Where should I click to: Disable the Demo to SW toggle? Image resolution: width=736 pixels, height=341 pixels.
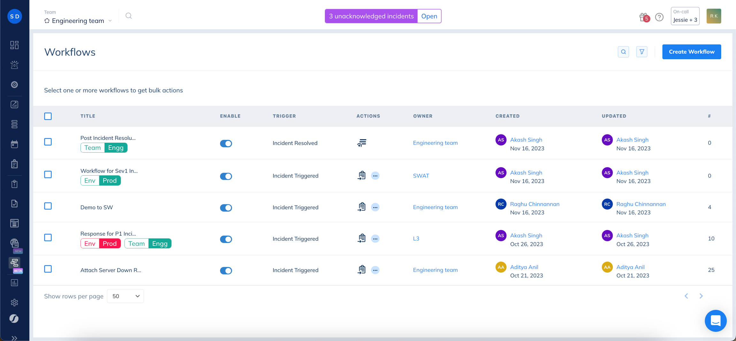pyautogui.click(x=226, y=208)
